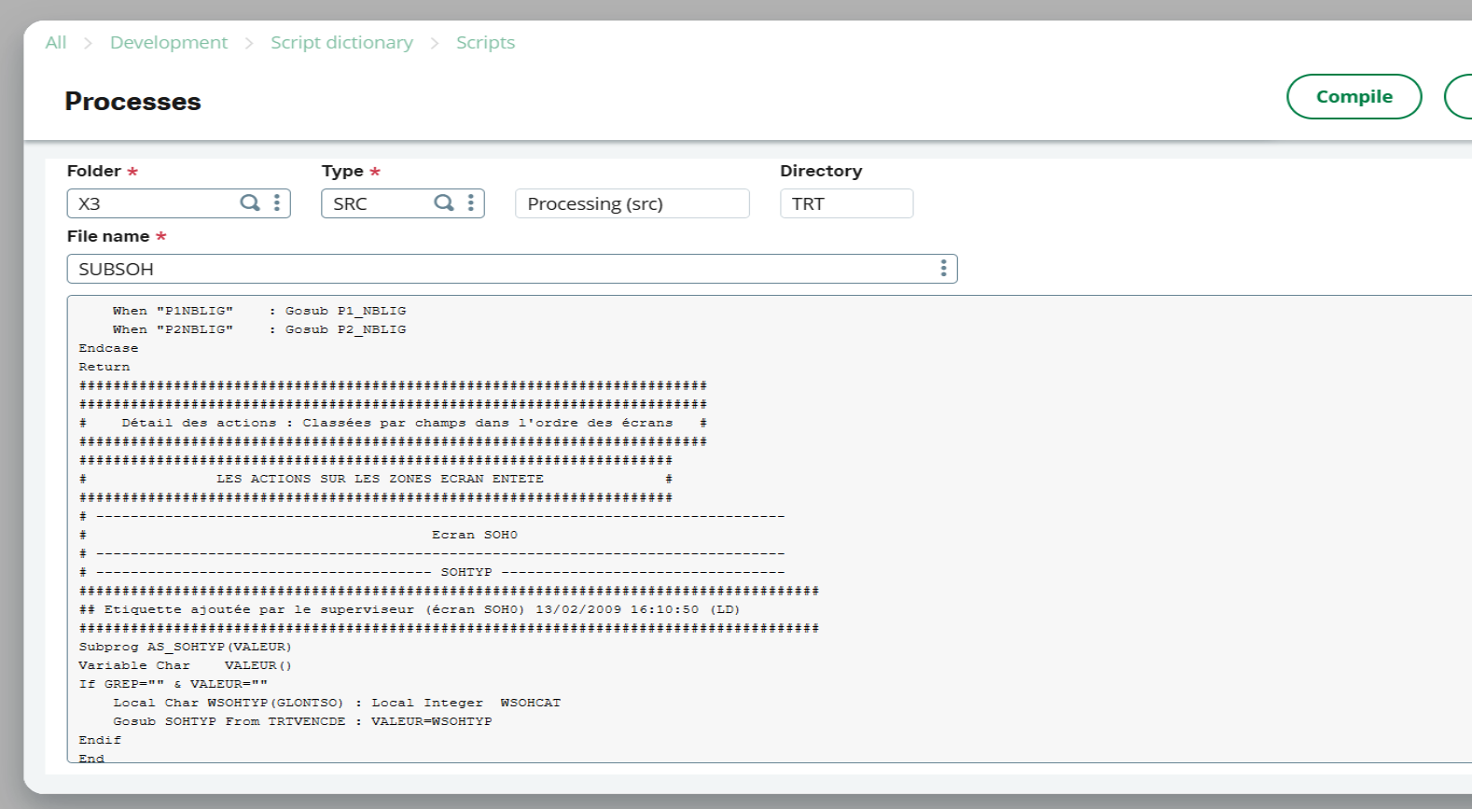Navigate to the Development breadcrumb
The height and width of the screenshot is (809, 1472).
[168, 43]
